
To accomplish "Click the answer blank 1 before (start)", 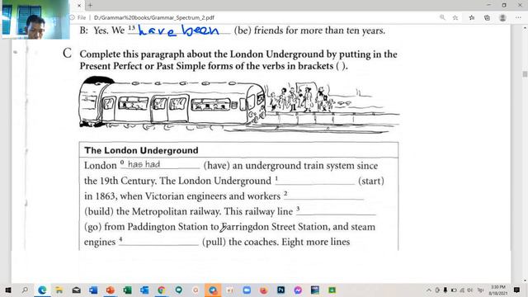I will point(315,181).
